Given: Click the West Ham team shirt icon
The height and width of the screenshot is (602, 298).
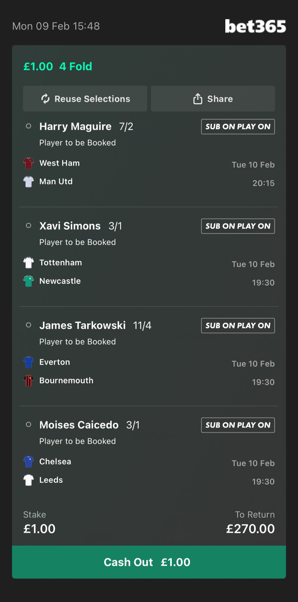Looking at the screenshot, I should point(29,163).
